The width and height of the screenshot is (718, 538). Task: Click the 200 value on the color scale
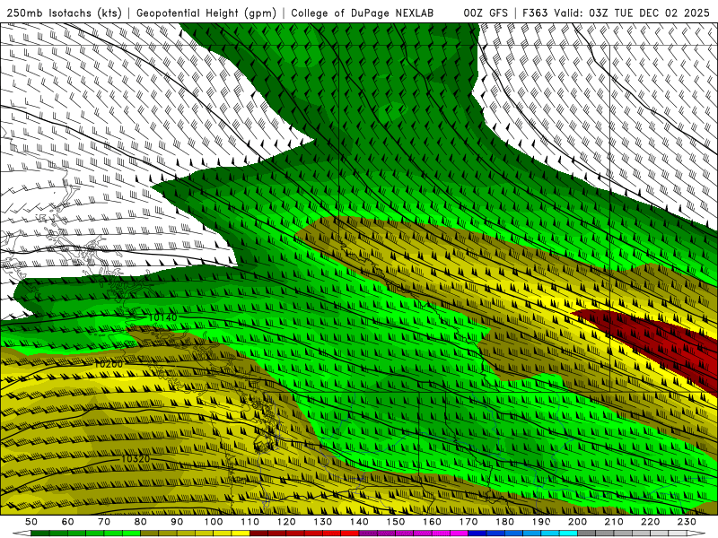577,522
